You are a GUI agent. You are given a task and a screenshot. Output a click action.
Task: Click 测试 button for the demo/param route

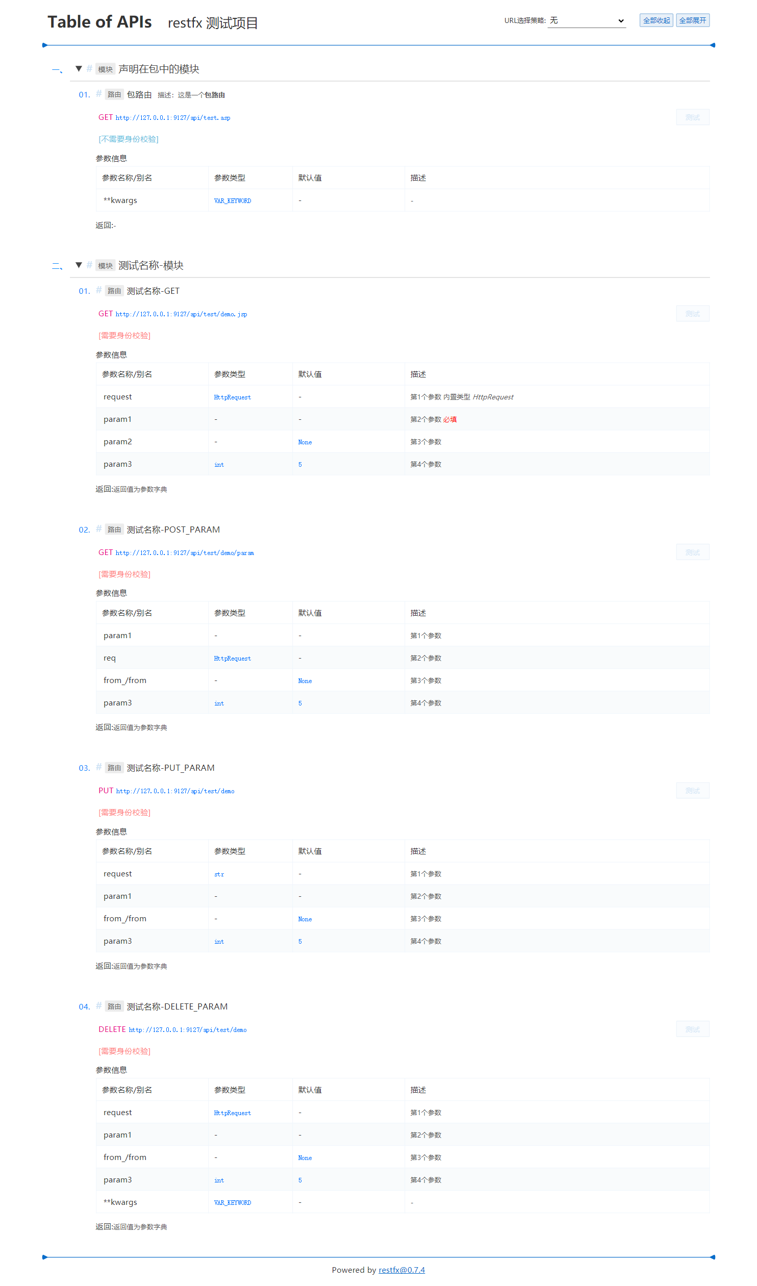[x=692, y=552]
